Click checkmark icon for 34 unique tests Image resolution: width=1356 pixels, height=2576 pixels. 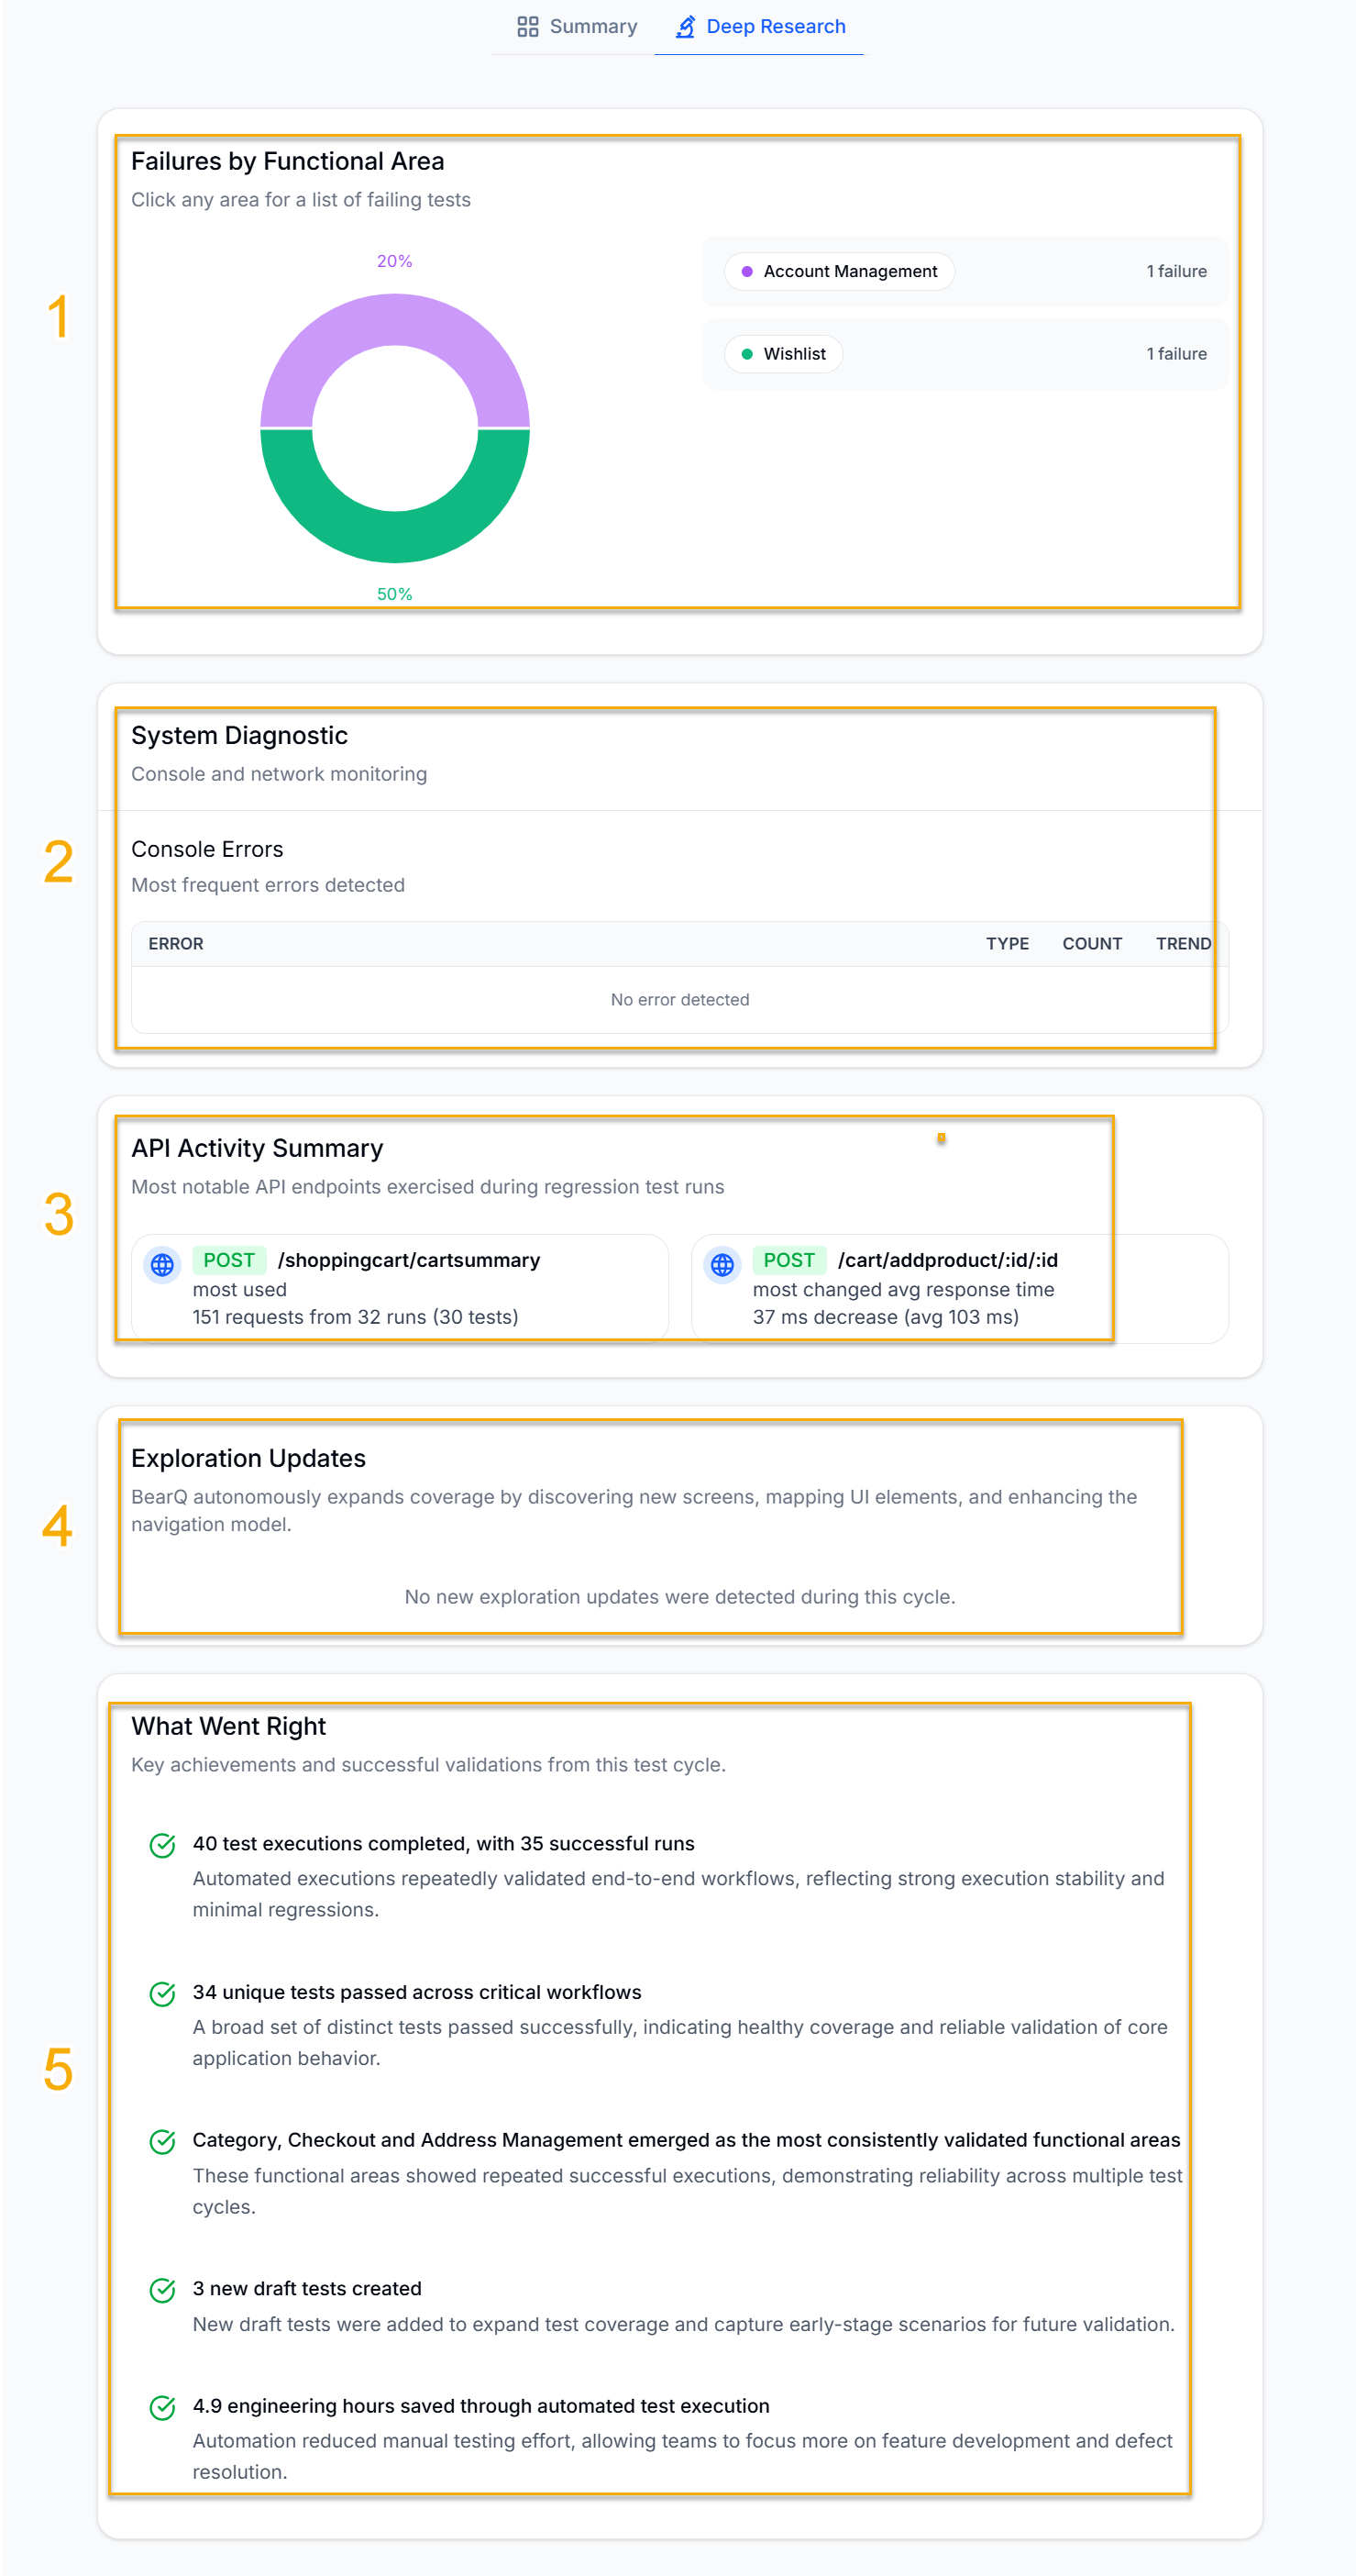tap(162, 1994)
